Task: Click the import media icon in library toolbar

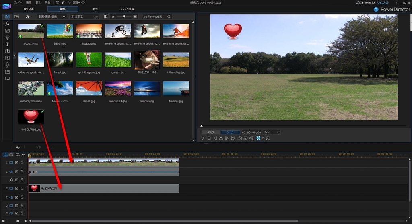Action: click(16, 16)
